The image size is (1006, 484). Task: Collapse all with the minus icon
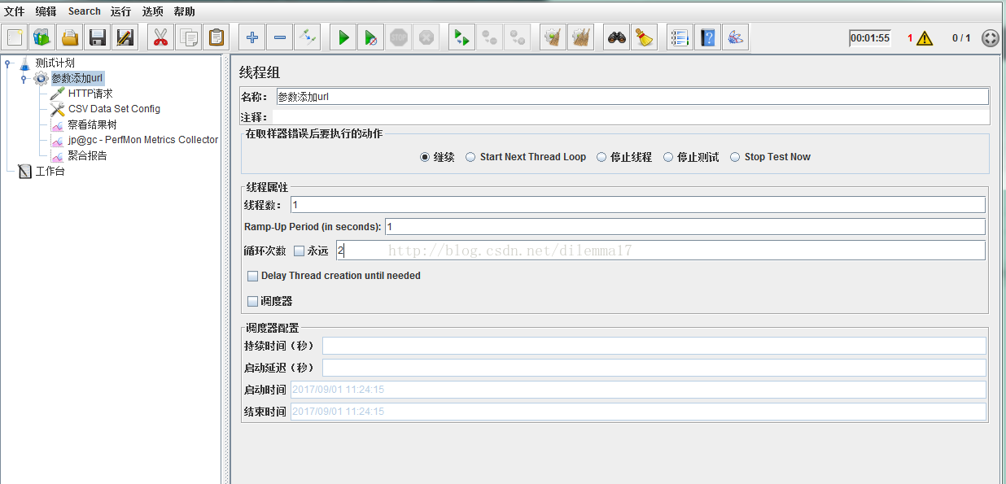pos(279,37)
